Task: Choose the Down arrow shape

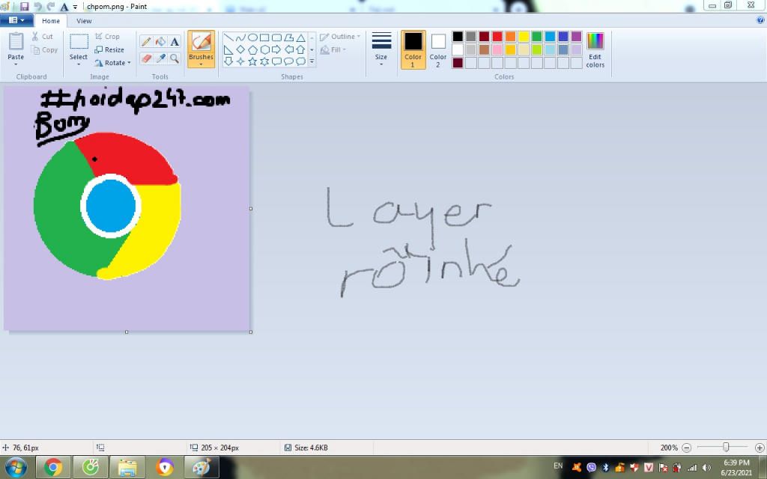Action: pyautogui.click(x=228, y=61)
